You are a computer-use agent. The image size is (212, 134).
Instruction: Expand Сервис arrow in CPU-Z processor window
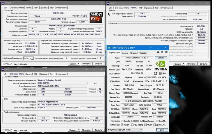pos(79,64)
